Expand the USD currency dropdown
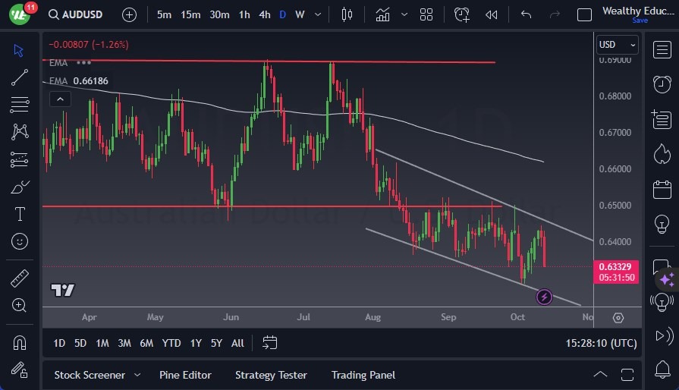The width and height of the screenshot is (679, 390). 616,45
